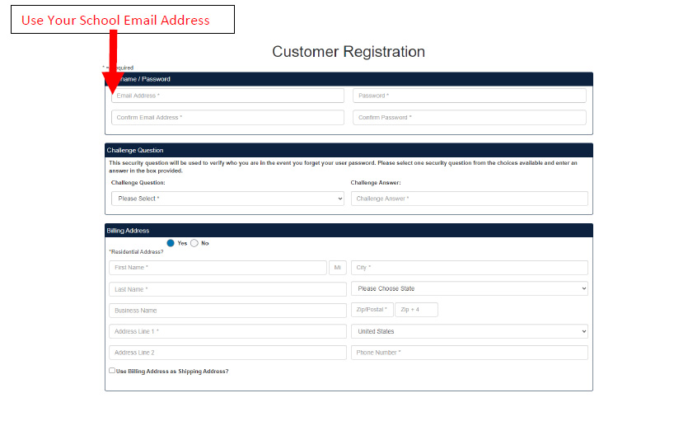Viewport: 674px width, 421px height.
Task: Click the Challenge Answer field
Action: click(x=469, y=199)
